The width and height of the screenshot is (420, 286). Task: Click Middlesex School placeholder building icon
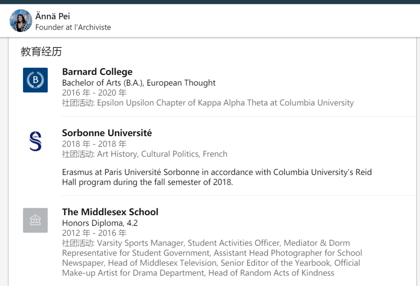[x=35, y=220]
